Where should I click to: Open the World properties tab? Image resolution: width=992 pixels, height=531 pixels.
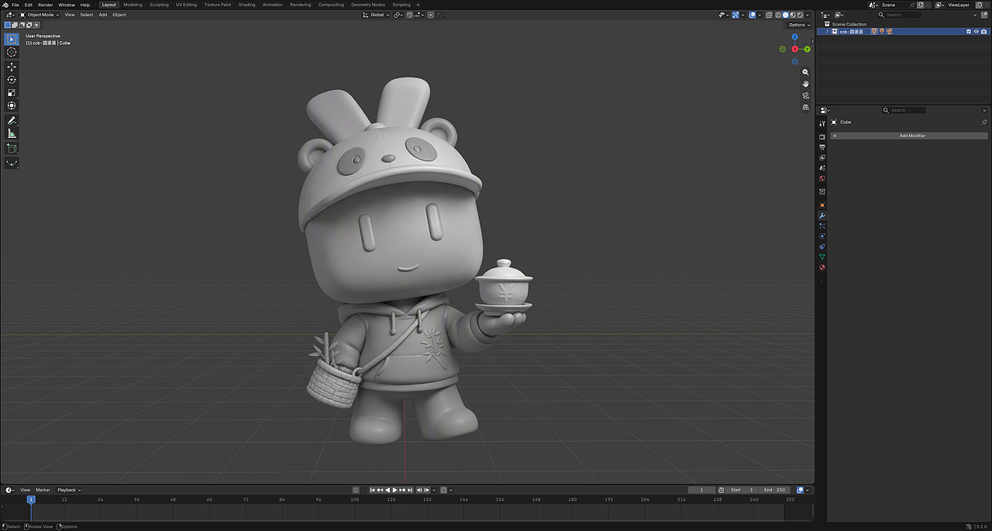click(x=822, y=178)
